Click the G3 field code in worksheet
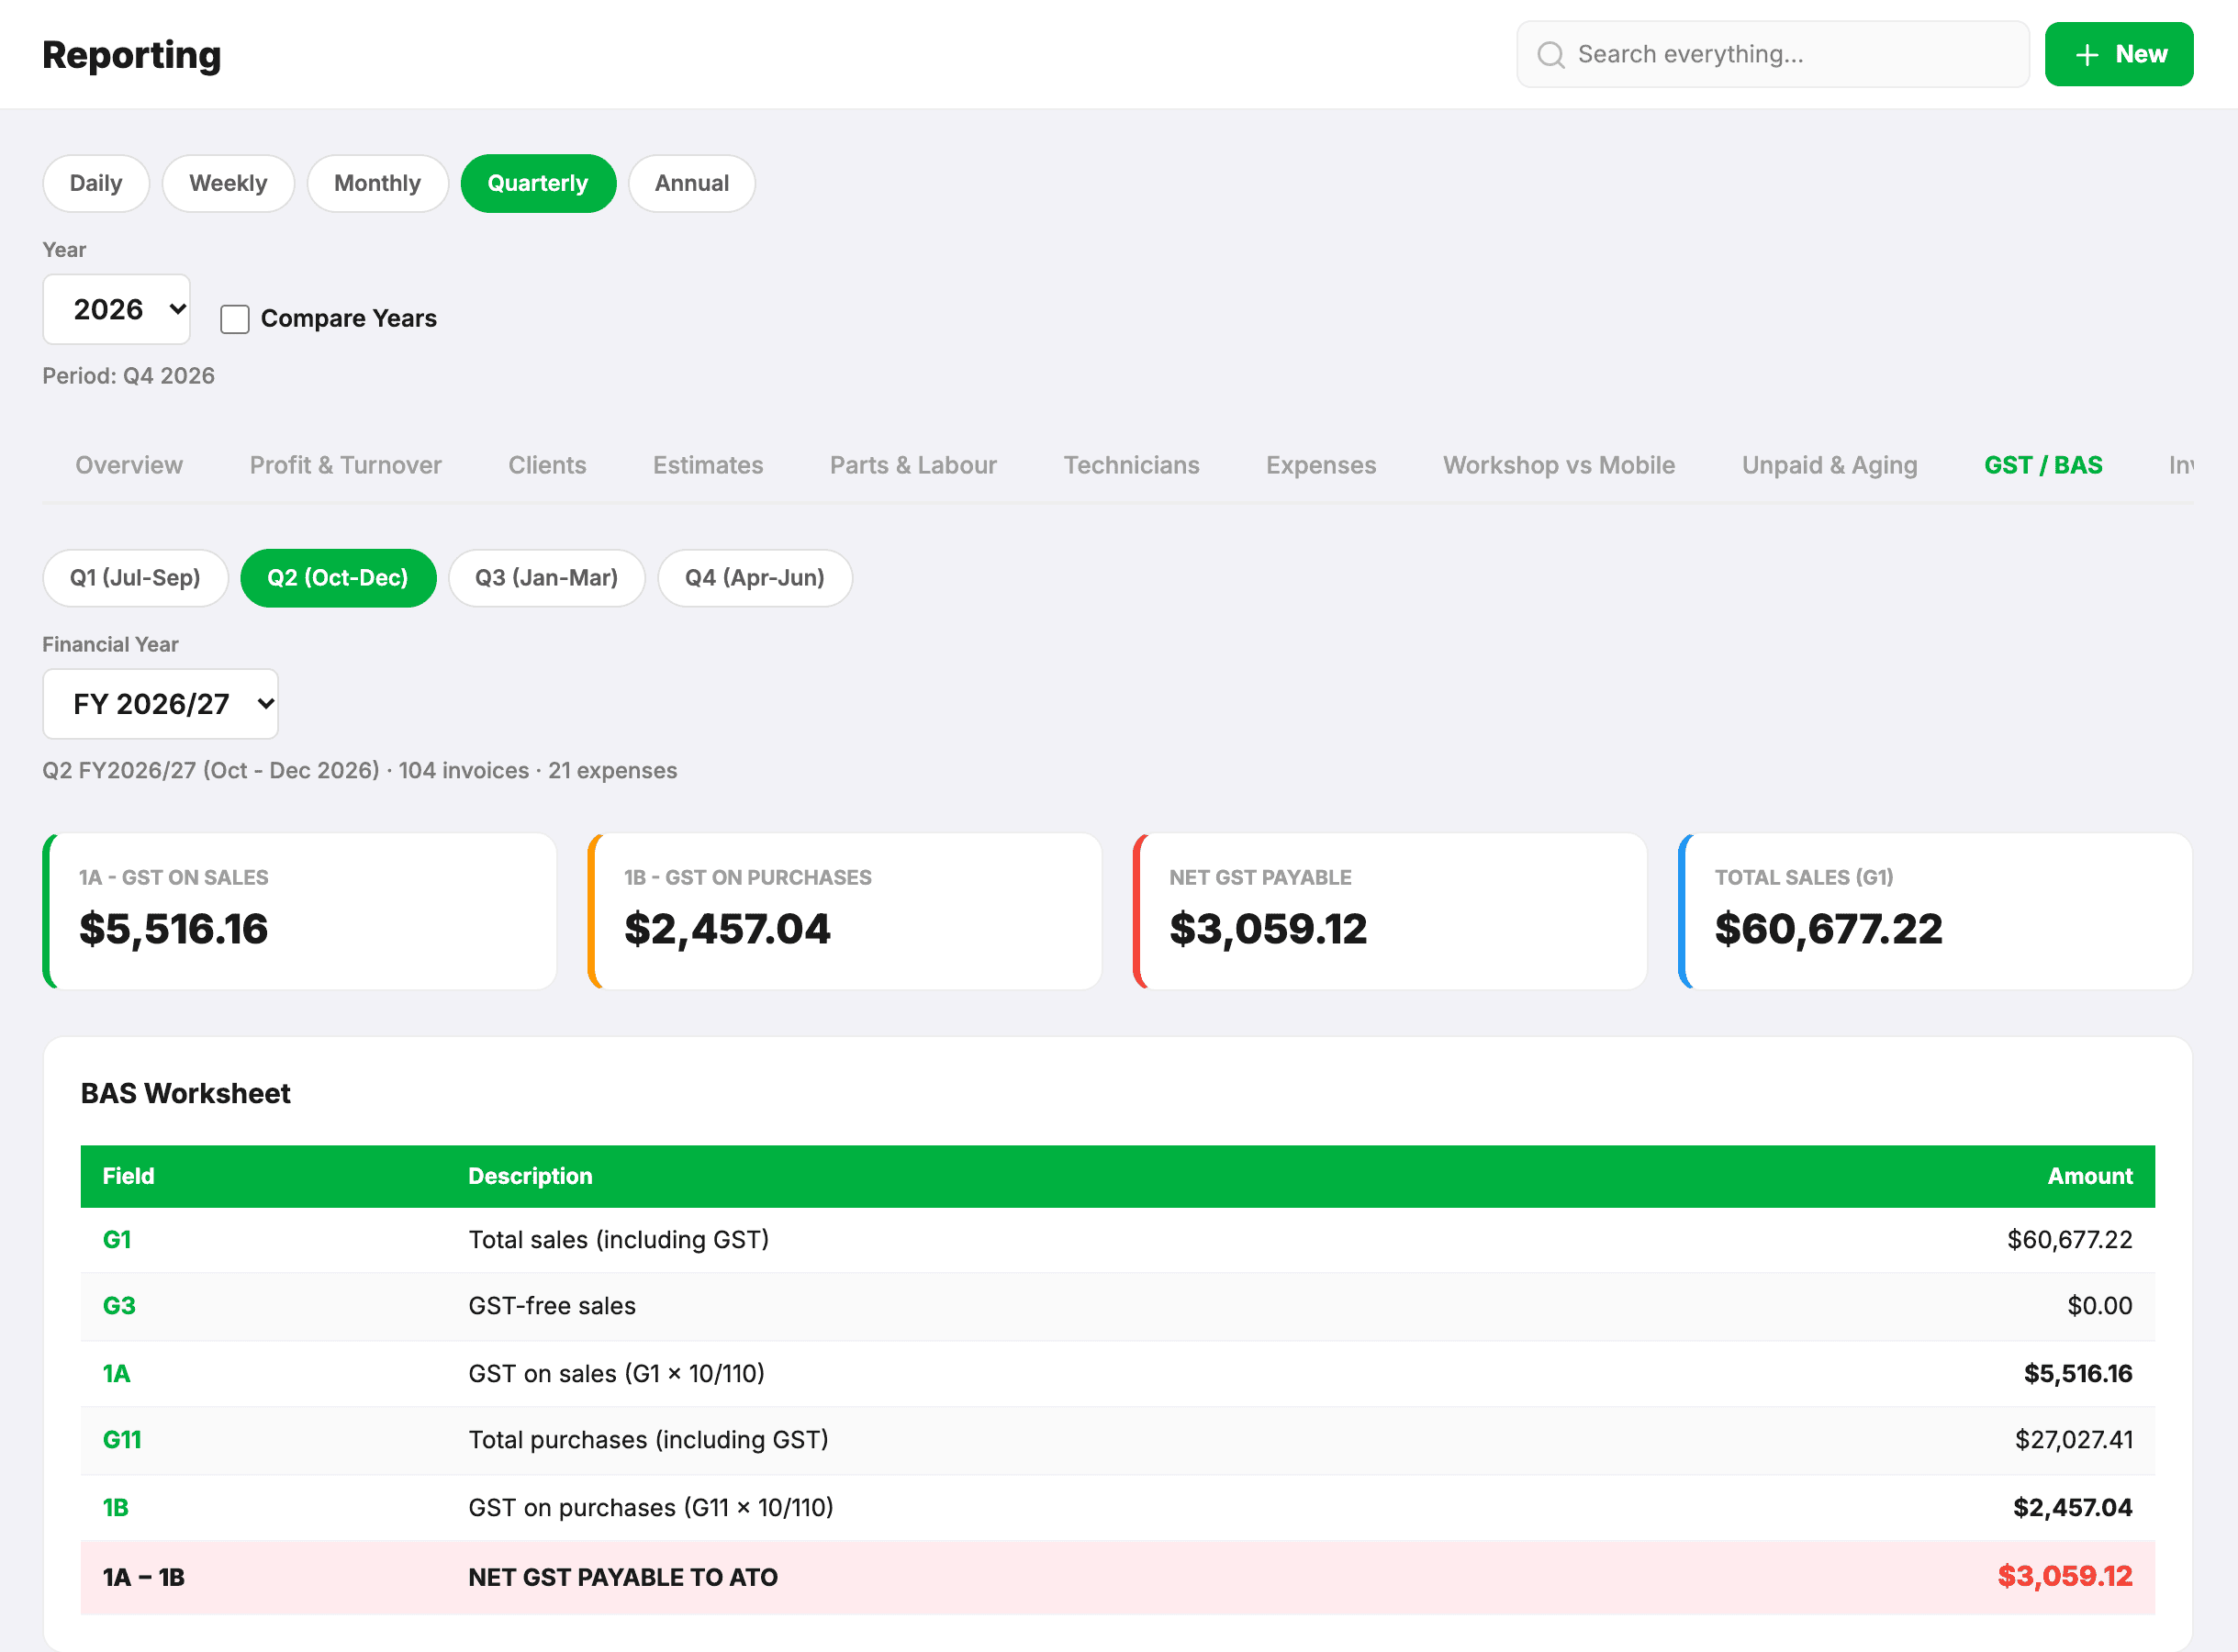This screenshot has height=1652, width=2238. point(119,1306)
